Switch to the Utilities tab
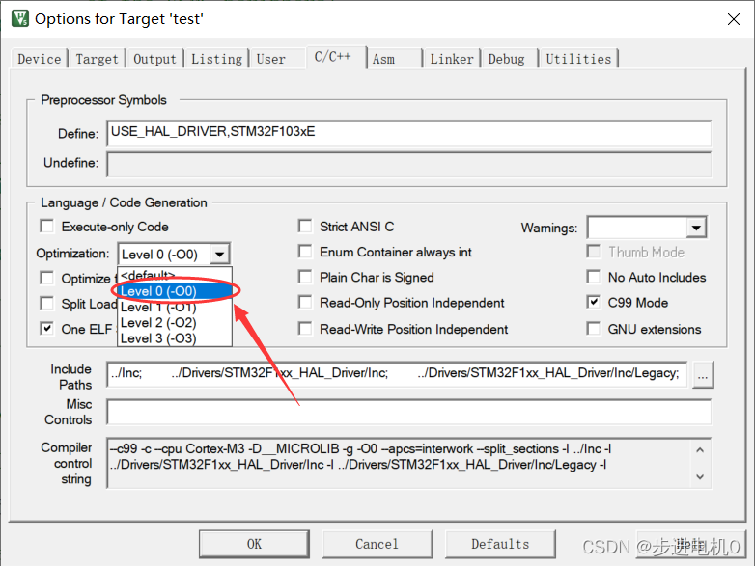 [x=578, y=59]
